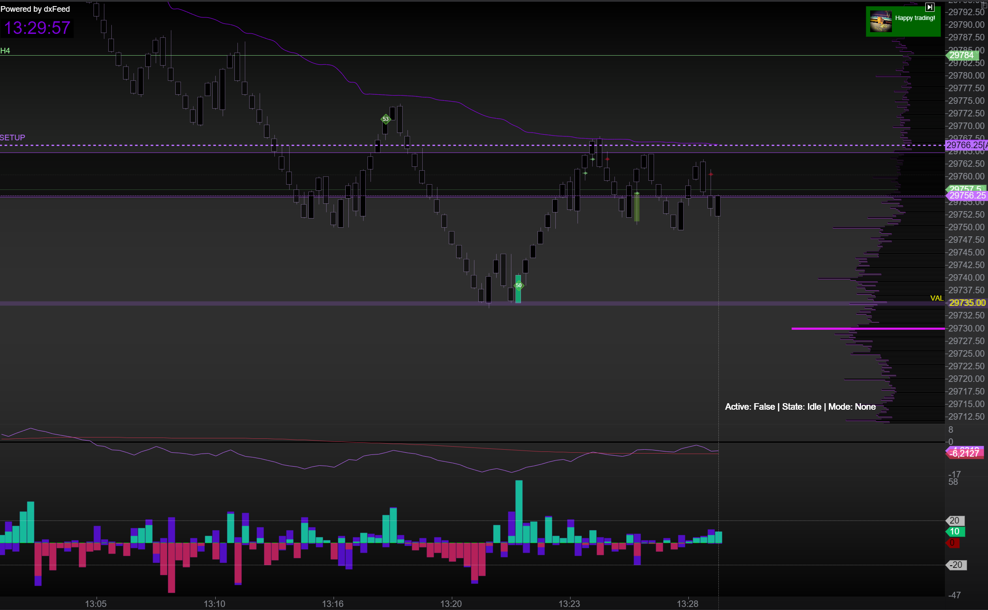Click the 13:05 time axis label

(x=96, y=603)
